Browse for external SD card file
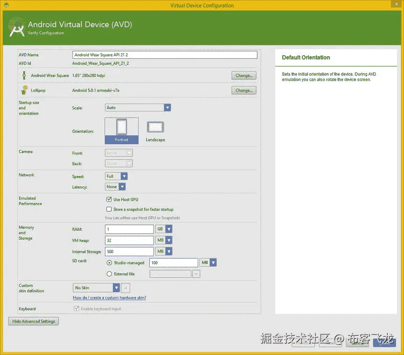The height and width of the screenshot is (355, 404). tap(196, 274)
